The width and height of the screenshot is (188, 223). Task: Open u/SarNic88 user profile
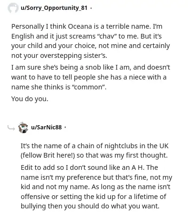click(47, 127)
